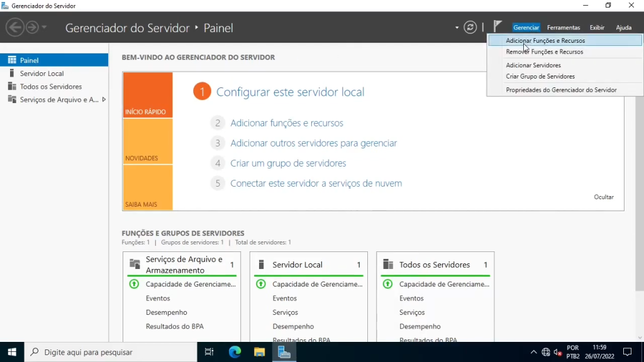Click Conectar este servidor a serviços de nuvem
Screen dimensions: 644x362
pyautogui.click(x=316, y=183)
